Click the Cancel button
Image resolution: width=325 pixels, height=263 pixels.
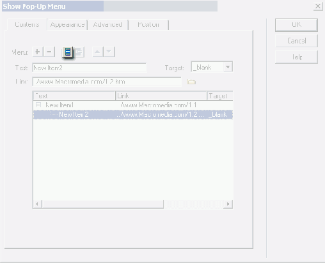tap(296, 41)
